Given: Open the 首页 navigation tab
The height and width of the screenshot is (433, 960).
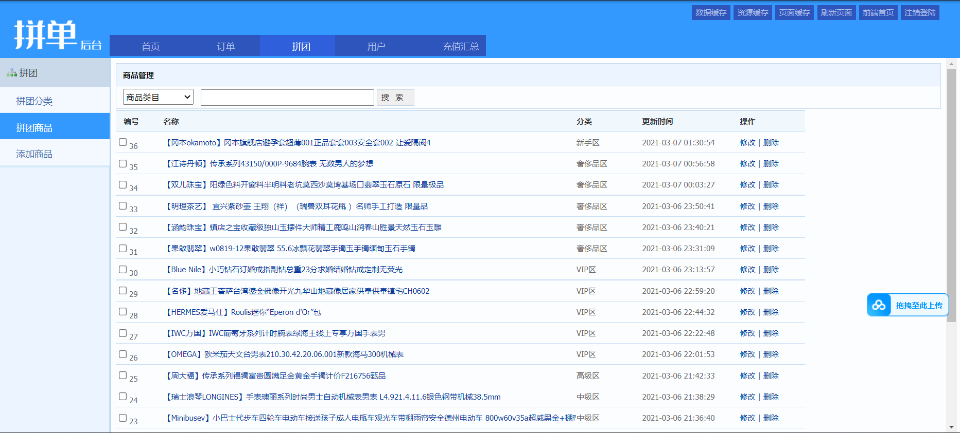Looking at the screenshot, I should click(x=151, y=46).
